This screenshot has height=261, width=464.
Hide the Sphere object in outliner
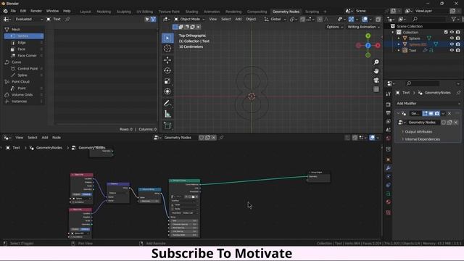[x=452, y=38]
